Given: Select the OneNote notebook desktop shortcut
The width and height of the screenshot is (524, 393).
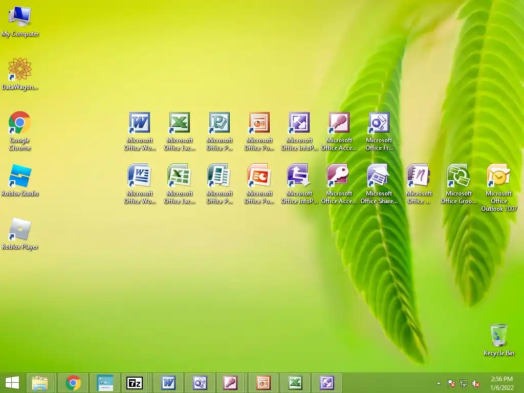Looking at the screenshot, I should pos(419,184).
